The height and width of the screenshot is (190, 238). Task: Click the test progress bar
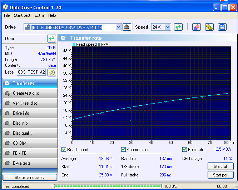pyautogui.click(x=108, y=186)
